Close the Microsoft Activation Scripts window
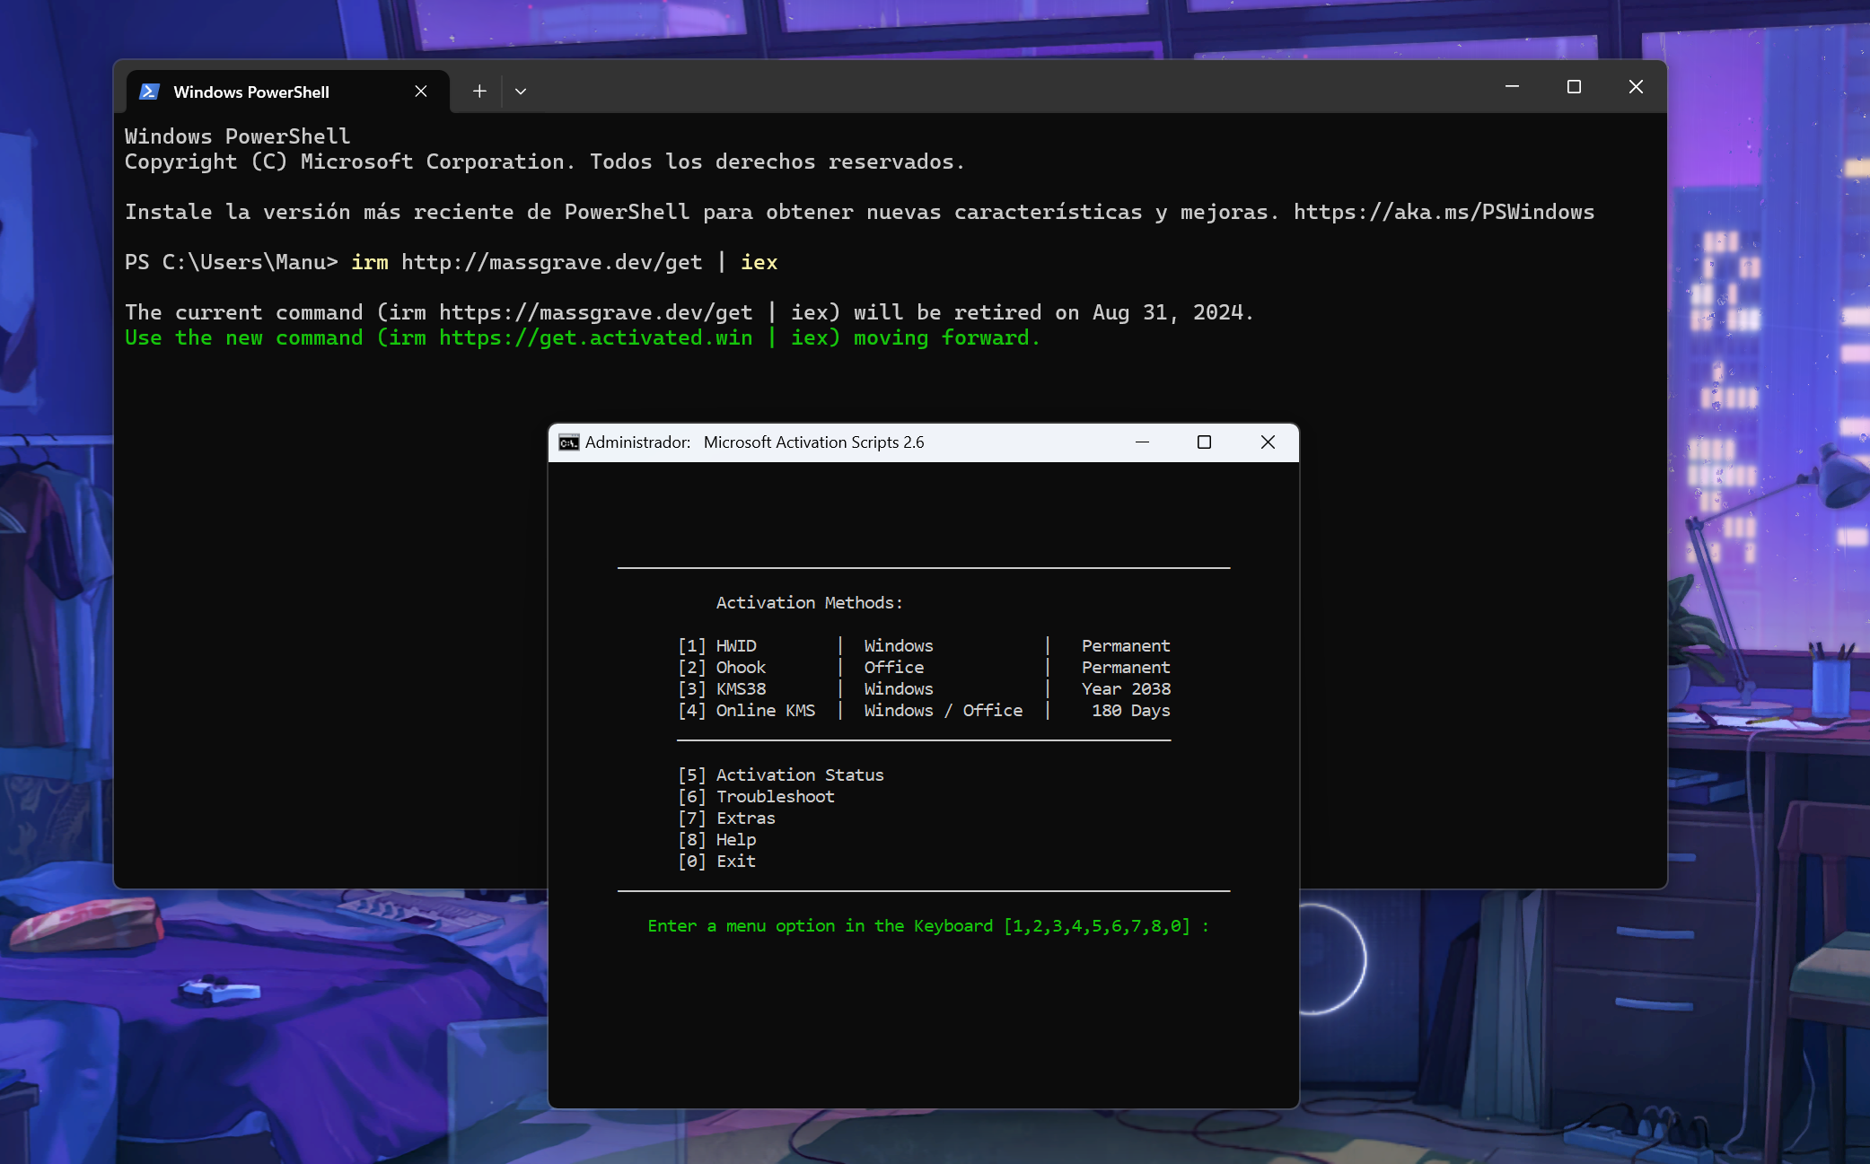 click(x=1268, y=442)
